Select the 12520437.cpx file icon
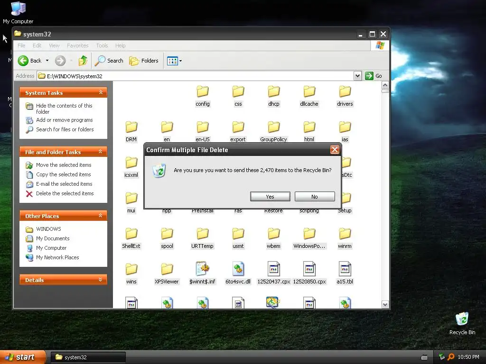 point(274,269)
